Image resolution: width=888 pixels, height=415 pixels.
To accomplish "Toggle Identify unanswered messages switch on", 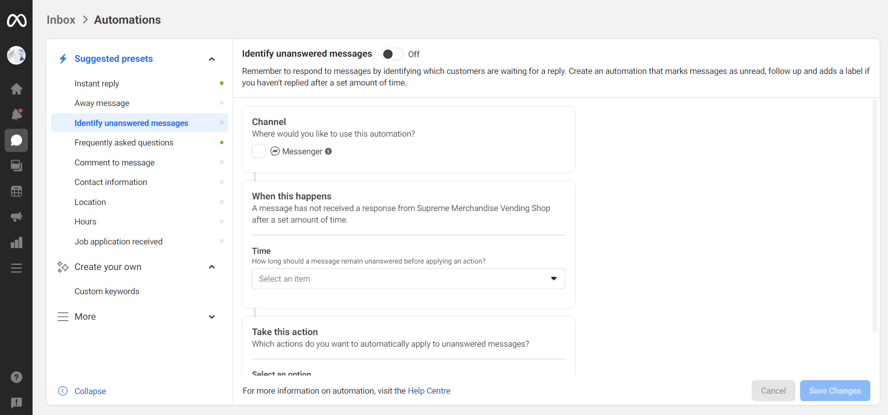I will [x=392, y=54].
